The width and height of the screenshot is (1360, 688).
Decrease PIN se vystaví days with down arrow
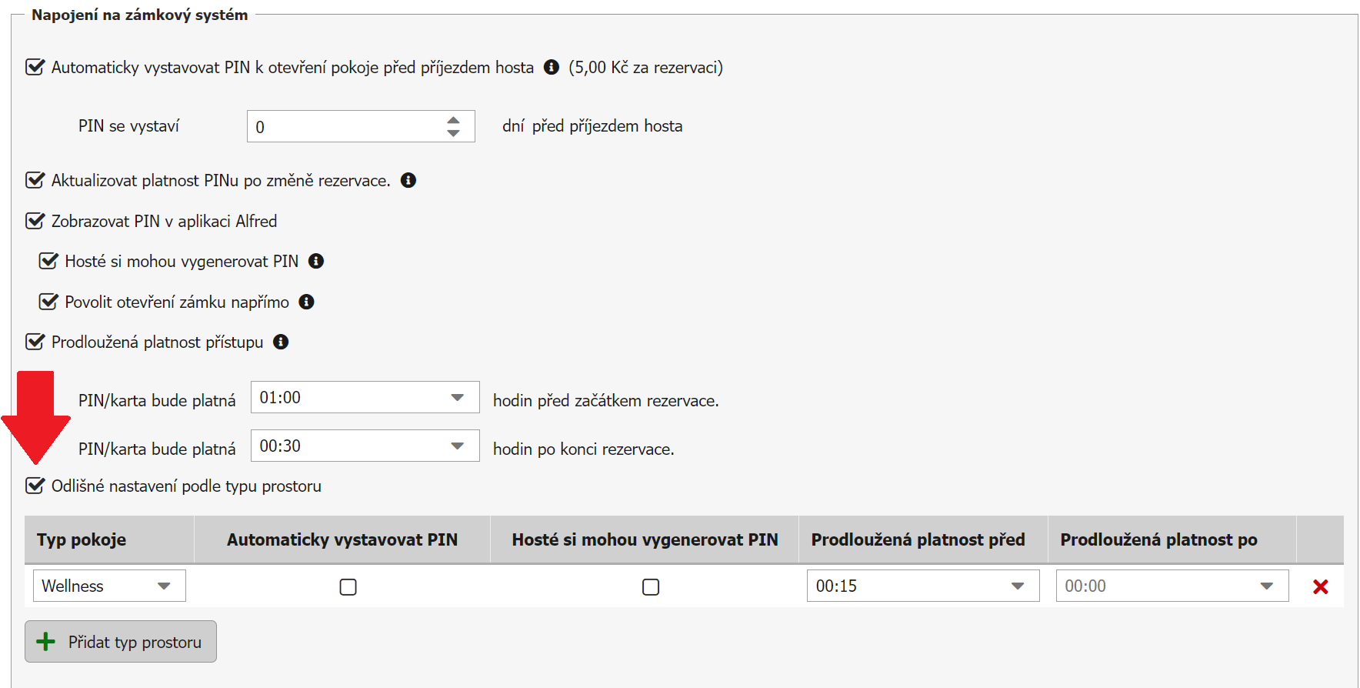454,133
